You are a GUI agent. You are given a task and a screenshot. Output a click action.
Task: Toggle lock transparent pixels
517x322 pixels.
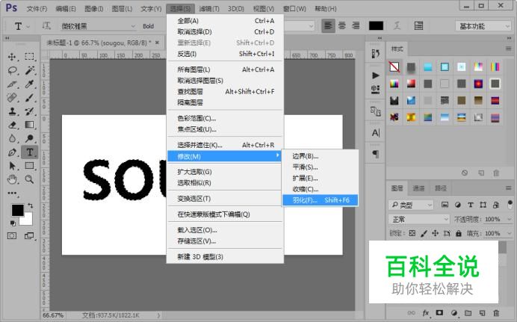tap(412, 233)
